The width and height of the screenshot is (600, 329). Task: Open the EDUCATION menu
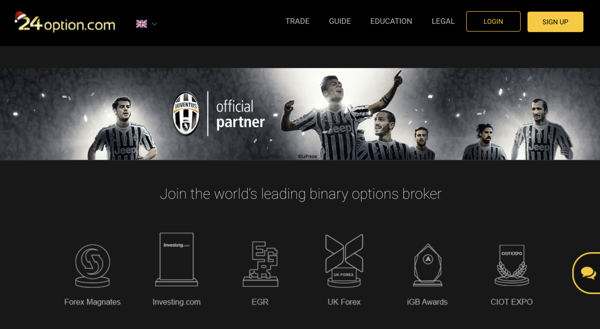click(x=391, y=21)
